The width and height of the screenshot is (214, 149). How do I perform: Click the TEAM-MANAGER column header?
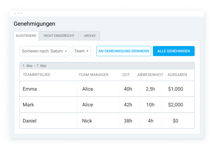coord(93,74)
